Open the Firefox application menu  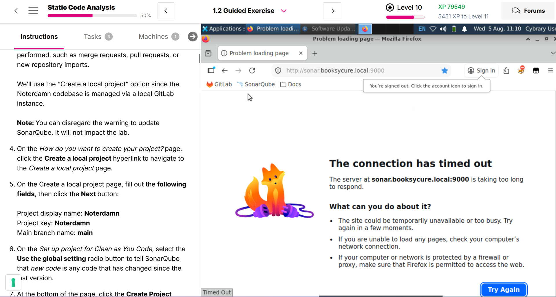(550, 70)
